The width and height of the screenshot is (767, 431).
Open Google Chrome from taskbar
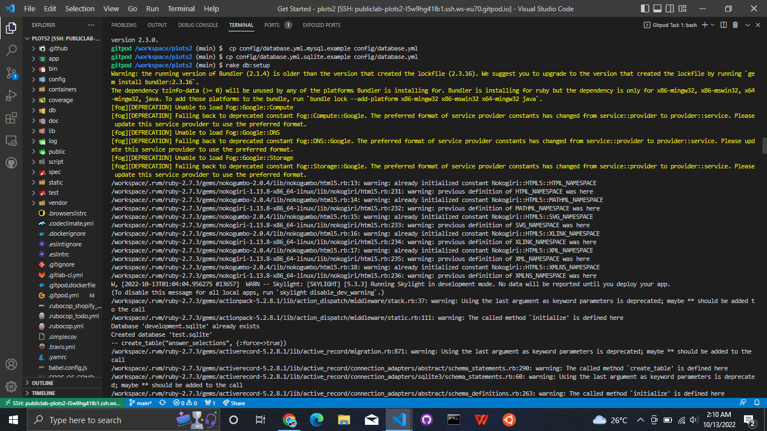pos(289,420)
